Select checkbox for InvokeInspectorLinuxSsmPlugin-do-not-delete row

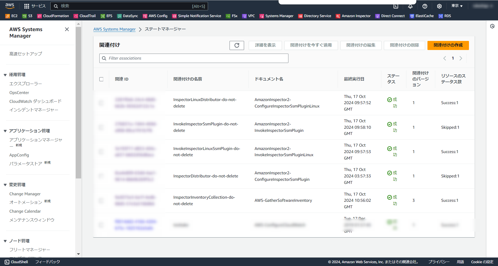[101, 152]
